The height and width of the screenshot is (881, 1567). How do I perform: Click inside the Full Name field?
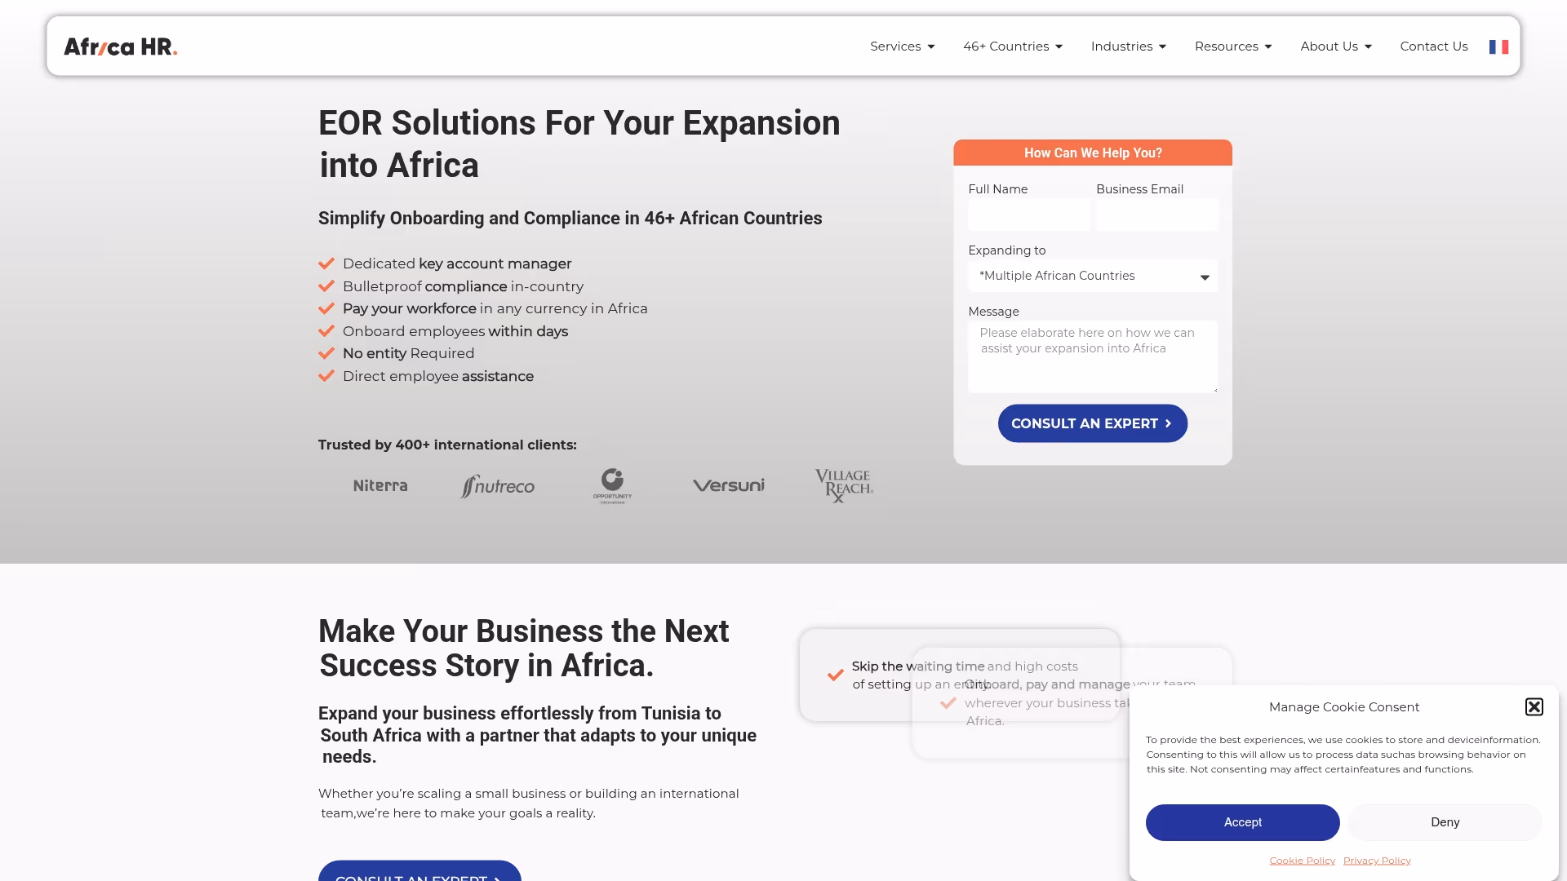(1028, 215)
